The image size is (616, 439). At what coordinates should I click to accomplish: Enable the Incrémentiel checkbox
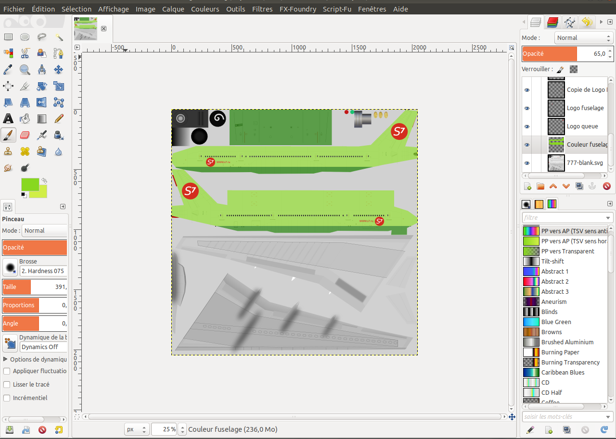pyautogui.click(x=7, y=398)
